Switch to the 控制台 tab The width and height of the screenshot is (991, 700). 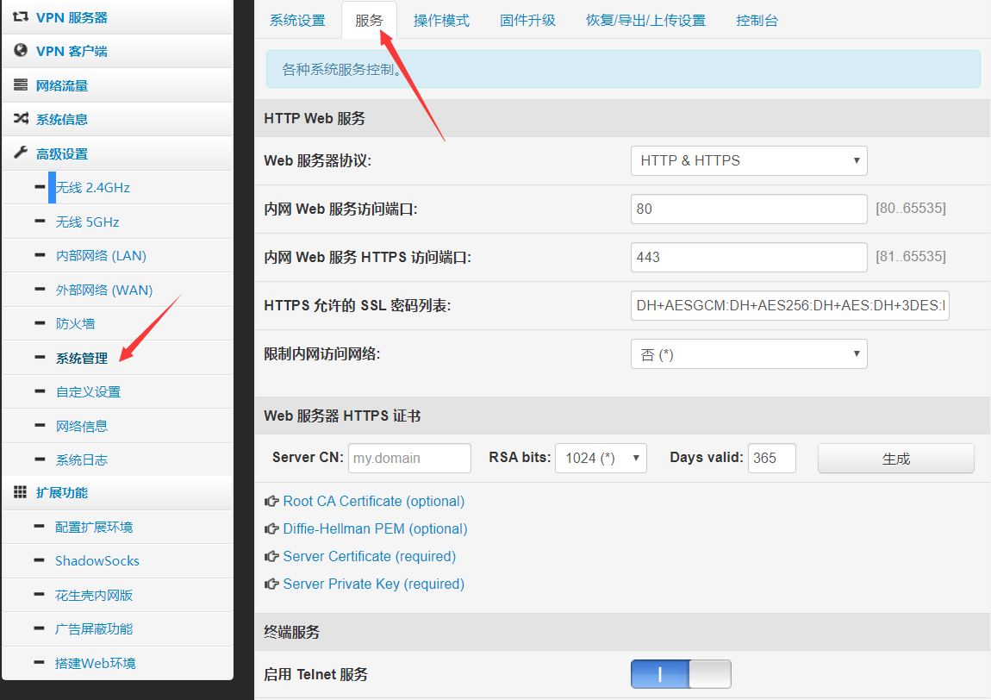(757, 20)
